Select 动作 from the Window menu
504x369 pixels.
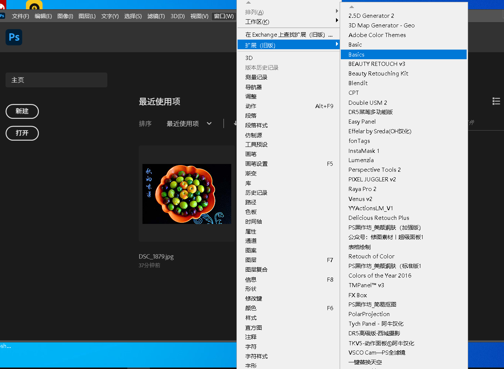coord(251,106)
